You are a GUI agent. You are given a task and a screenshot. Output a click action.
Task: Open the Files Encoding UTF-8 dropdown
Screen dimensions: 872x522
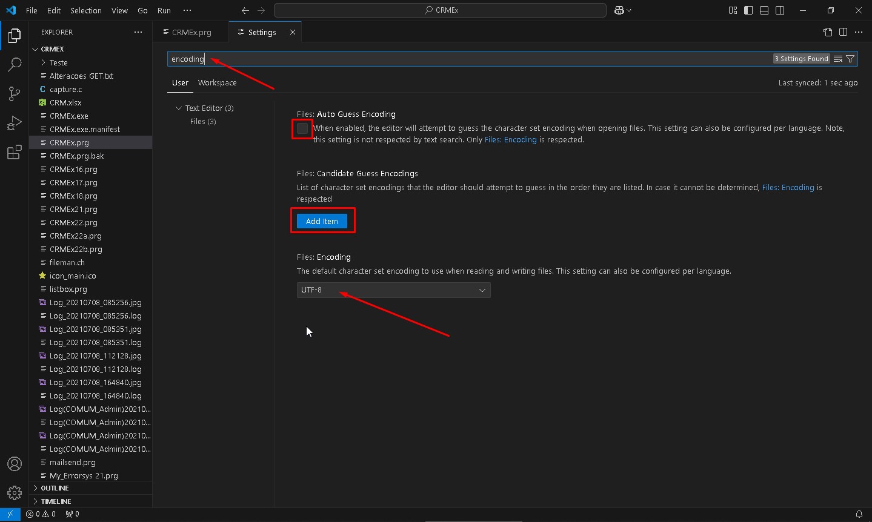tap(393, 290)
